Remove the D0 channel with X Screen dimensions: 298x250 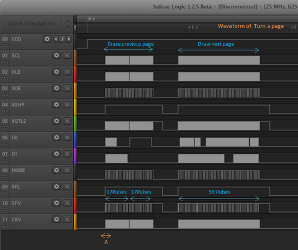click(x=67, y=137)
